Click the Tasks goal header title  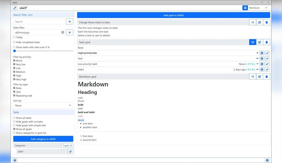click(x=85, y=42)
